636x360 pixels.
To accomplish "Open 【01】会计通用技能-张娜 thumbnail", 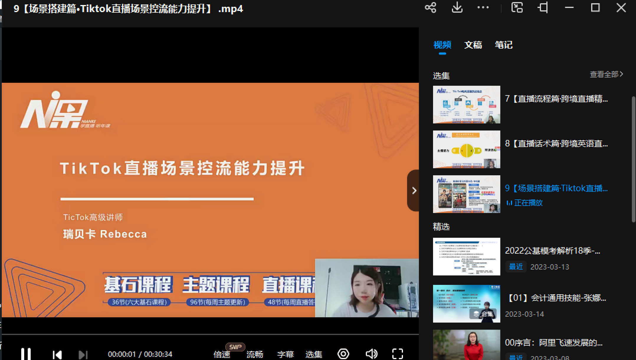I will [x=466, y=304].
